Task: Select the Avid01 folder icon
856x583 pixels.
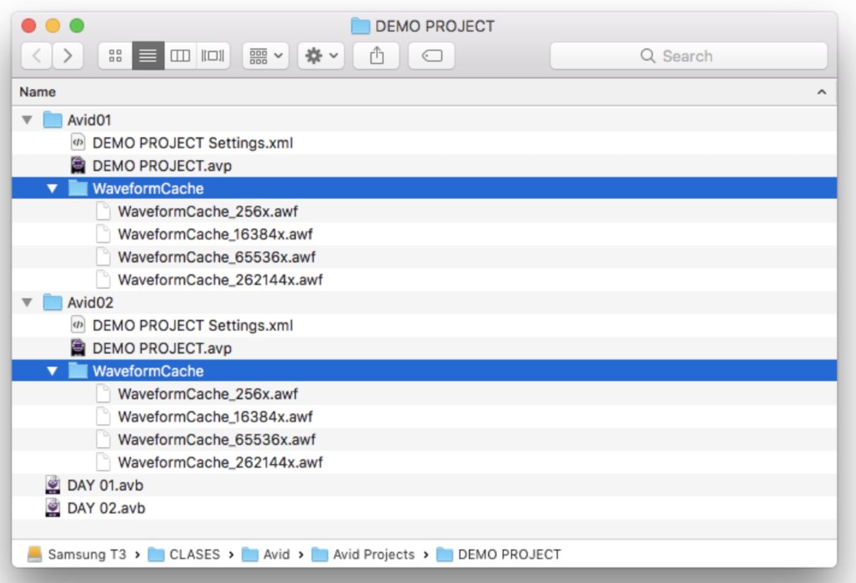Action: tap(53, 120)
